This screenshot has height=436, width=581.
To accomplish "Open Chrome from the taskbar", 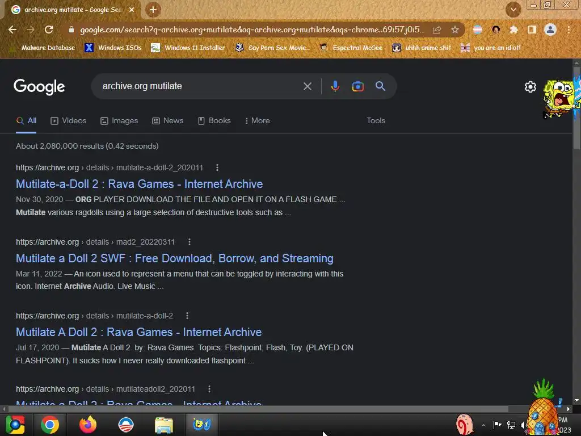I will tap(50, 425).
